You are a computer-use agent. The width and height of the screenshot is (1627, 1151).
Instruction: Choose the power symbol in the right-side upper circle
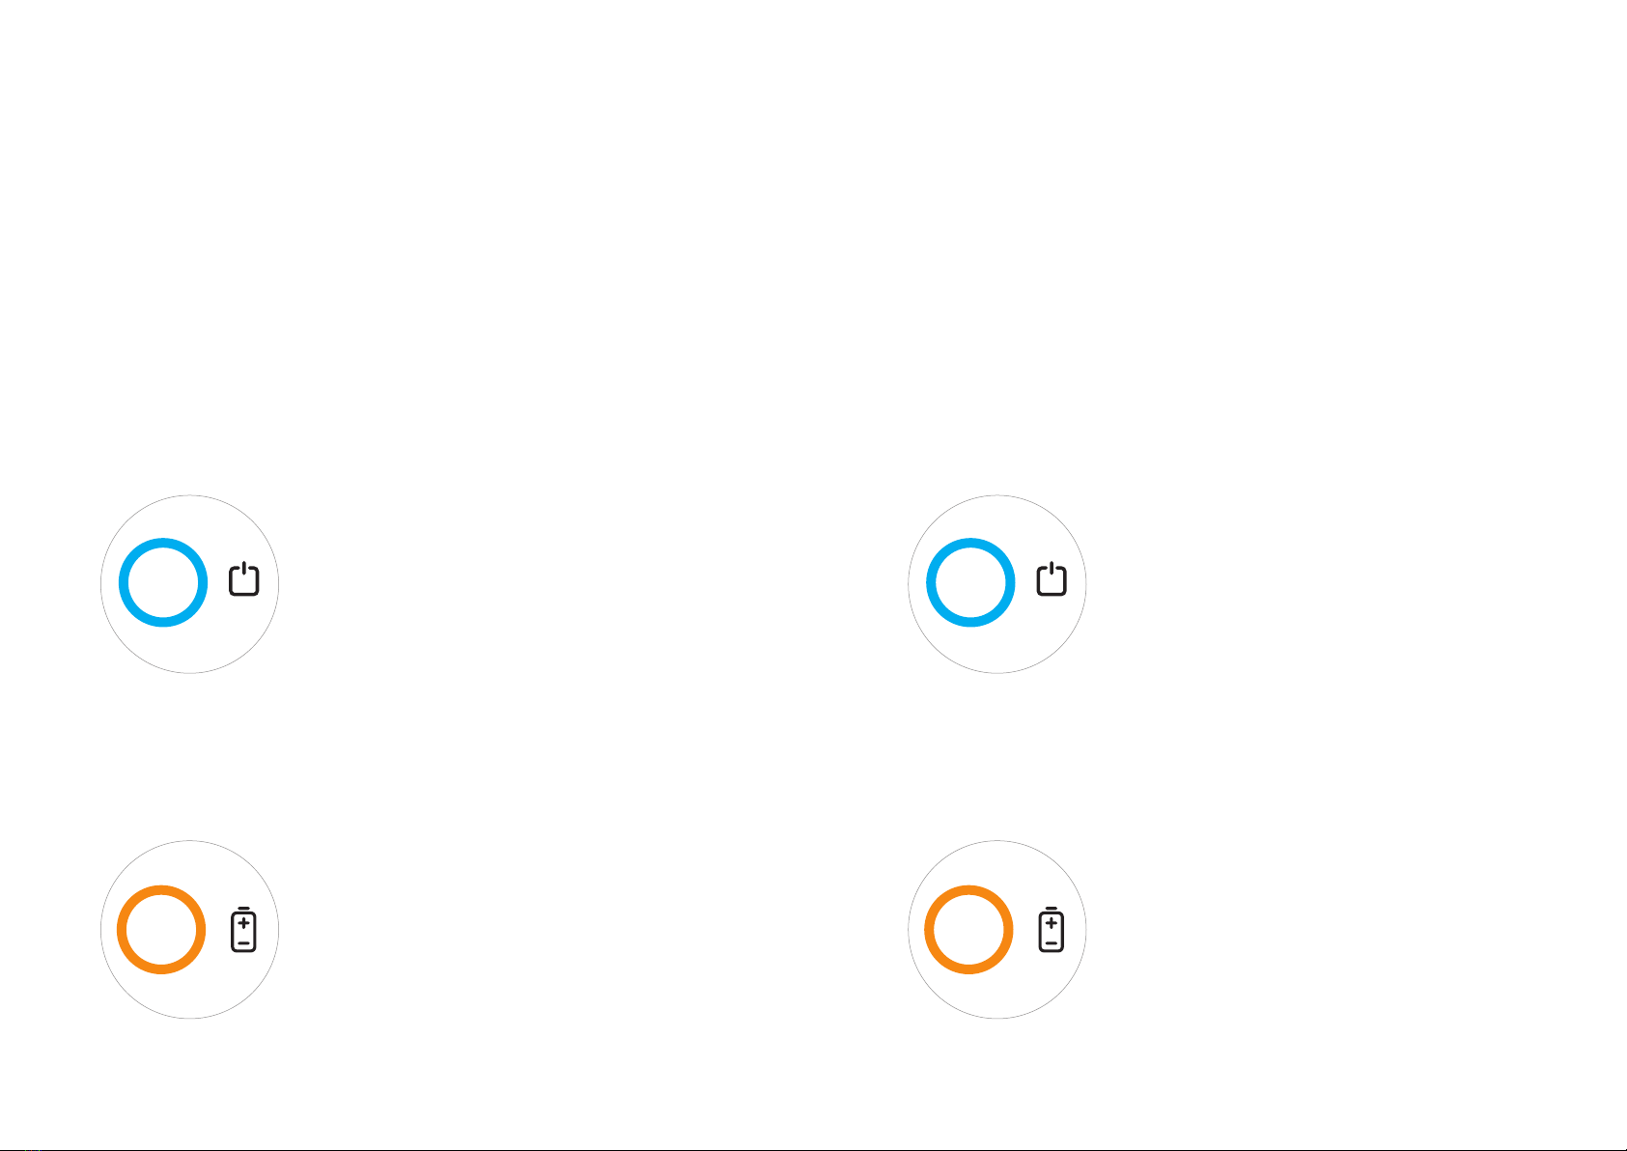tap(1052, 580)
